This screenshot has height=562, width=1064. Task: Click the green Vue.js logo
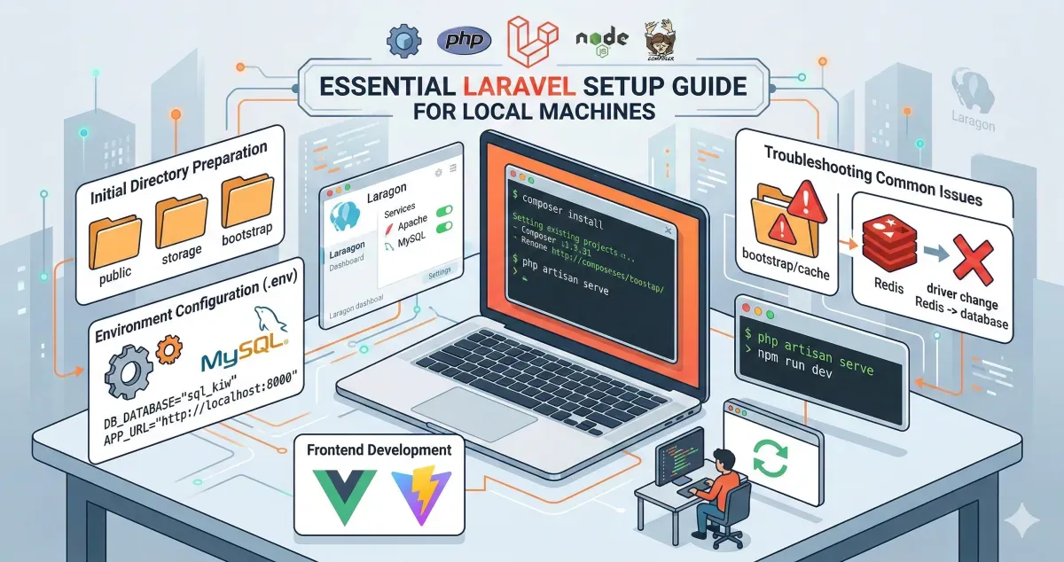point(337,495)
